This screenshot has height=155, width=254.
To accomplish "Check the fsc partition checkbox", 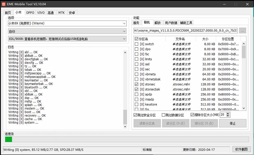I will point(137,54).
